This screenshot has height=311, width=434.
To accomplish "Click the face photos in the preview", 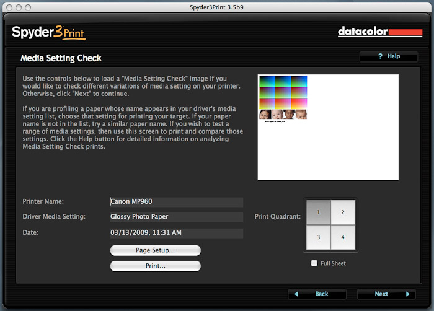I will [283, 115].
